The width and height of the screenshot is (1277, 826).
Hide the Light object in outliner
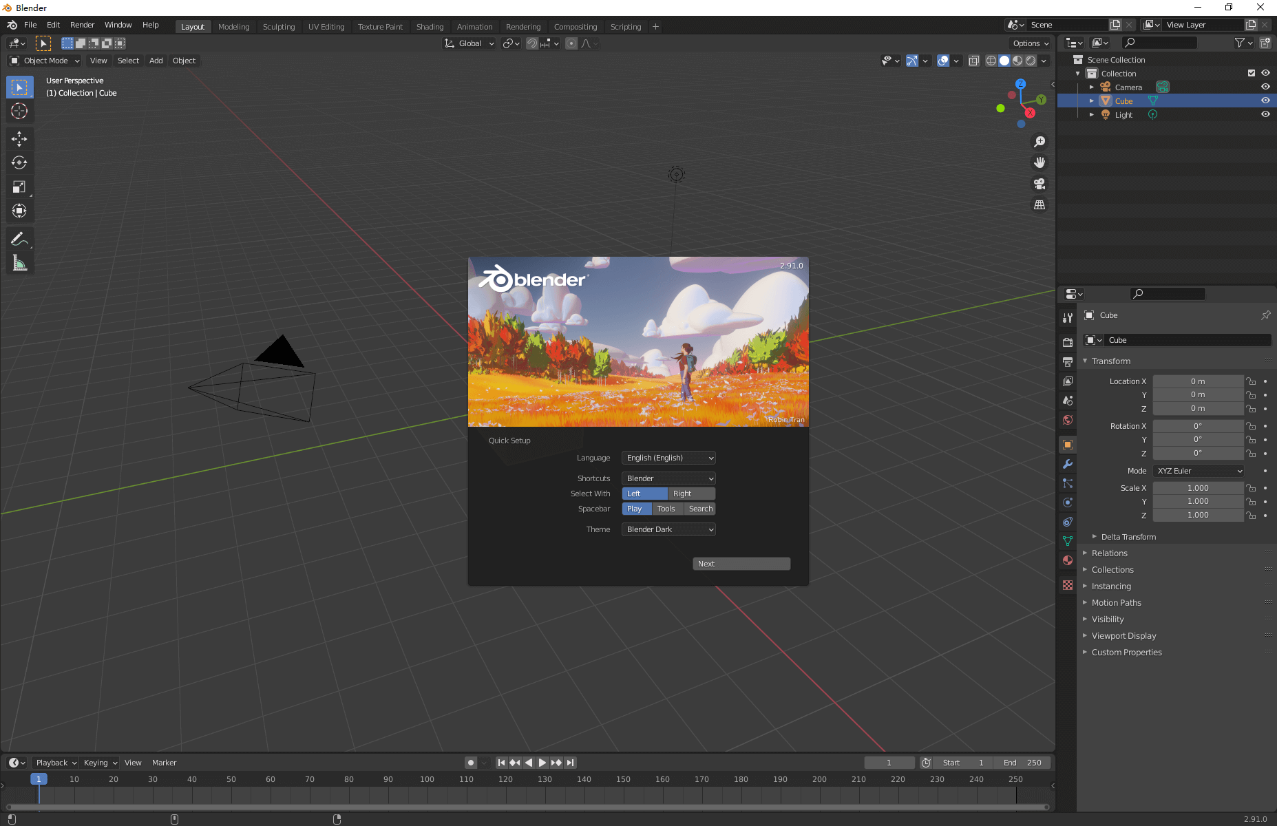(1265, 114)
